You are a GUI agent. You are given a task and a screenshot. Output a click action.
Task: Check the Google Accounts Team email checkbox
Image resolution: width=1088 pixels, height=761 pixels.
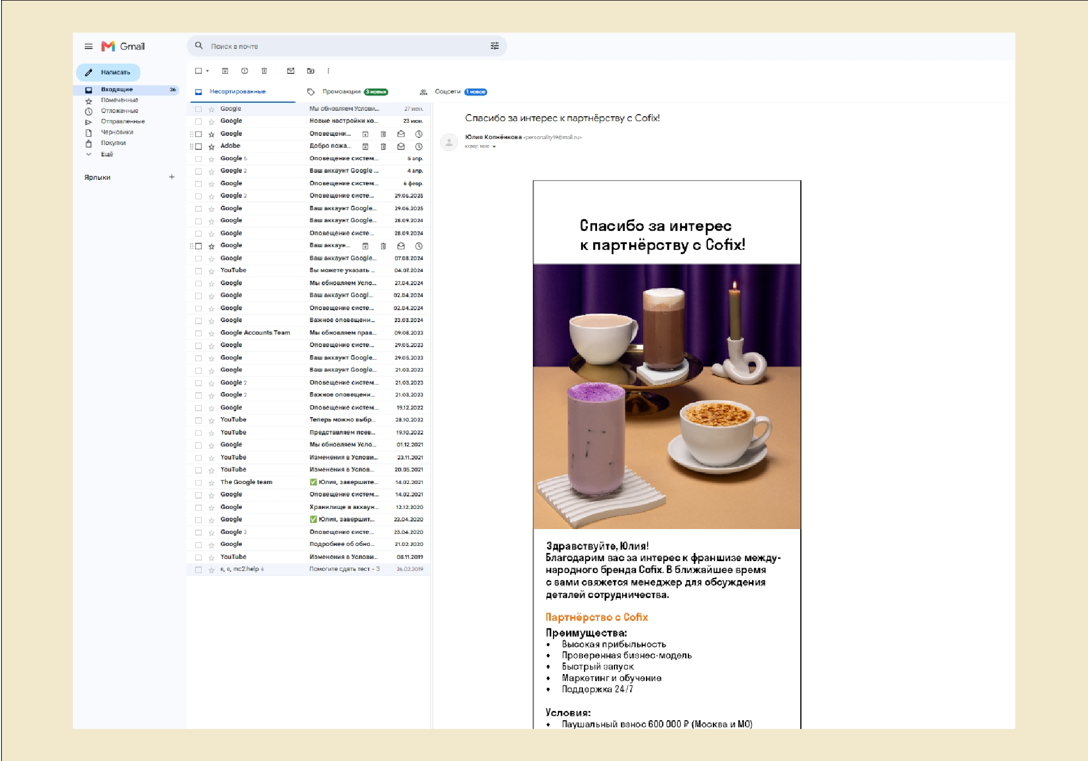(x=198, y=333)
